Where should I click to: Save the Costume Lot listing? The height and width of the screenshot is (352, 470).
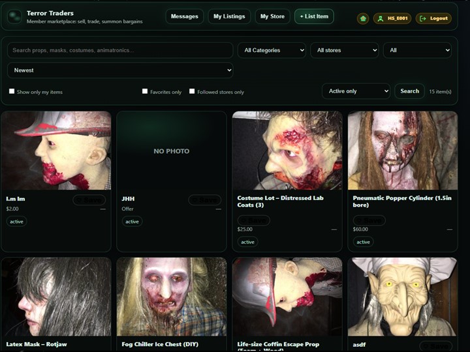[x=253, y=220]
